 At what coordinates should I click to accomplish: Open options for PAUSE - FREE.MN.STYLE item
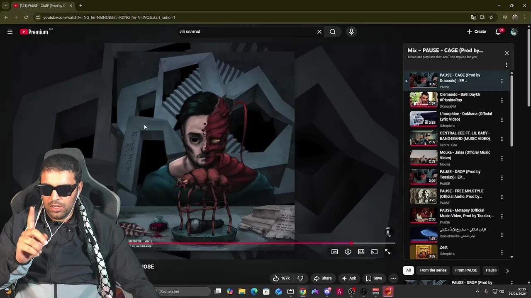click(502, 197)
